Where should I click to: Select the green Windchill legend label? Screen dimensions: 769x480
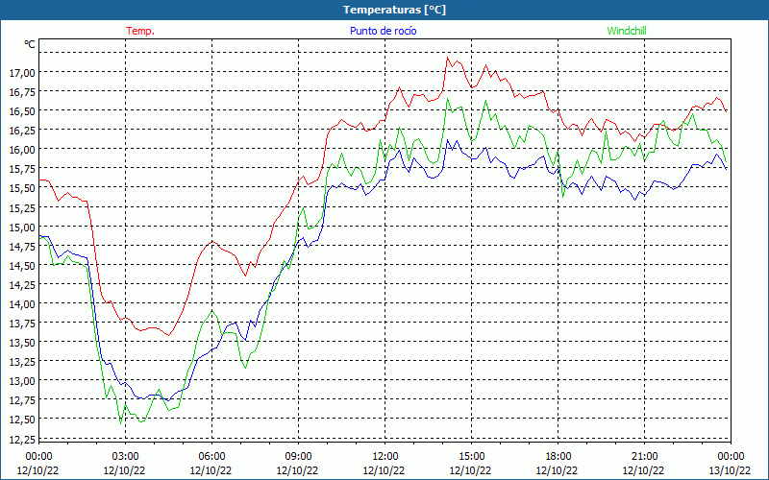click(x=627, y=31)
